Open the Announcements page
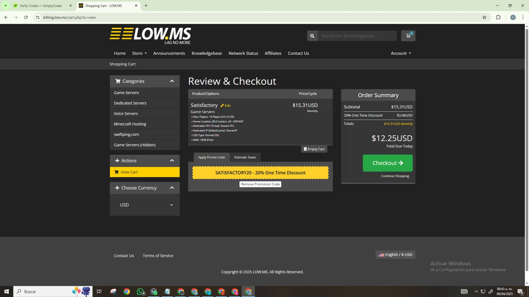Image resolution: width=529 pixels, height=297 pixels. [169, 53]
